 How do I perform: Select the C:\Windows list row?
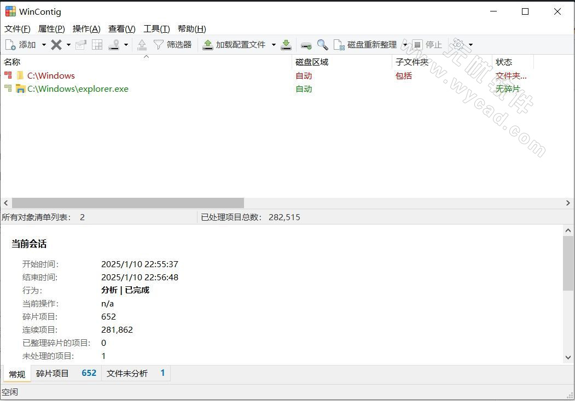[x=267, y=76]
